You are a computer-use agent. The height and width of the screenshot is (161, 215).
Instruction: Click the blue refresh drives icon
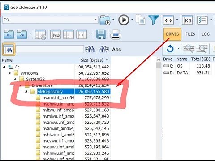pyautogui.click(x=170, y=49)
